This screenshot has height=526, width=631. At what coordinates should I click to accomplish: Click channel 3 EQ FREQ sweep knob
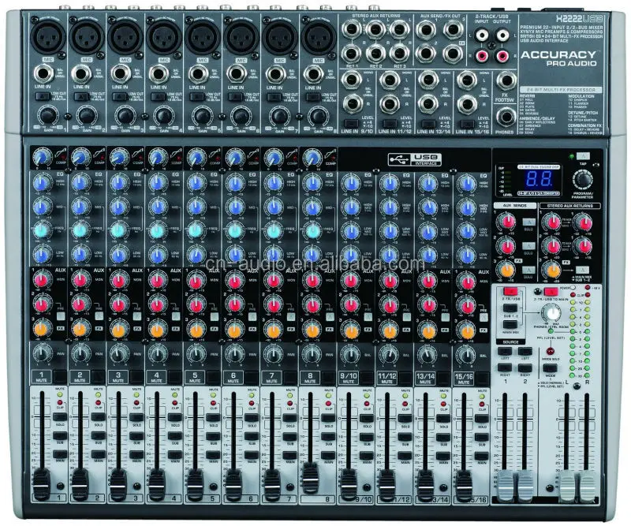click(119, 230)
